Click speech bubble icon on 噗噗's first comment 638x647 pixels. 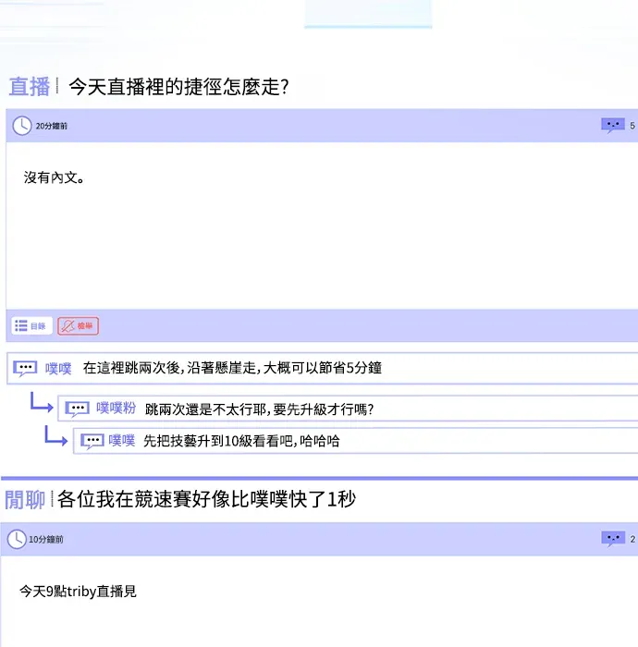click(x=26, y=368)
